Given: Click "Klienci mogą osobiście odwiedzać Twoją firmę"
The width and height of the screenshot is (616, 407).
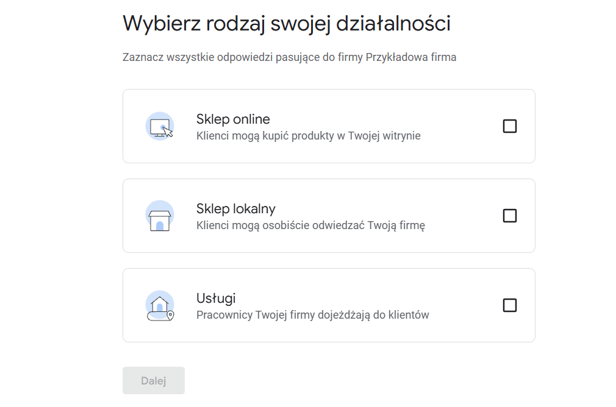Looking at the screenshot, I should [311, 225].
